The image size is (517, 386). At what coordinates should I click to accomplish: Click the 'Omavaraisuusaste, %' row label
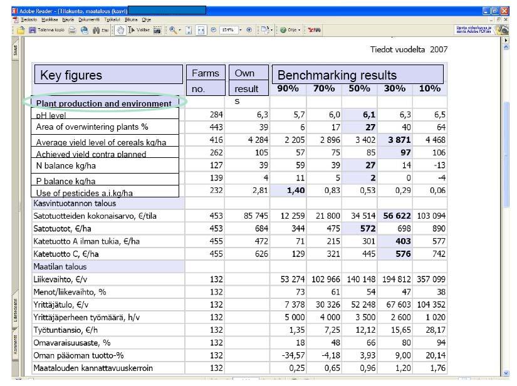(x=72, y=343)
